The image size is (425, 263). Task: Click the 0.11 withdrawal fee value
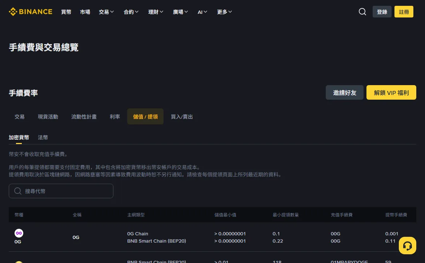coord(390,241)
